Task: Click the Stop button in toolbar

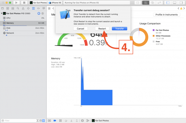Action: point(24,3)
